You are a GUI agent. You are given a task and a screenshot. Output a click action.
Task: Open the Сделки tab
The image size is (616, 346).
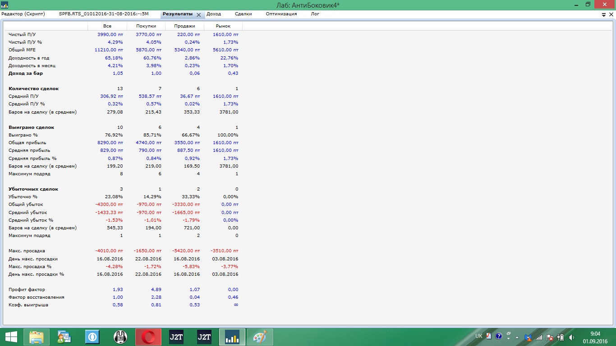point(244,14)
